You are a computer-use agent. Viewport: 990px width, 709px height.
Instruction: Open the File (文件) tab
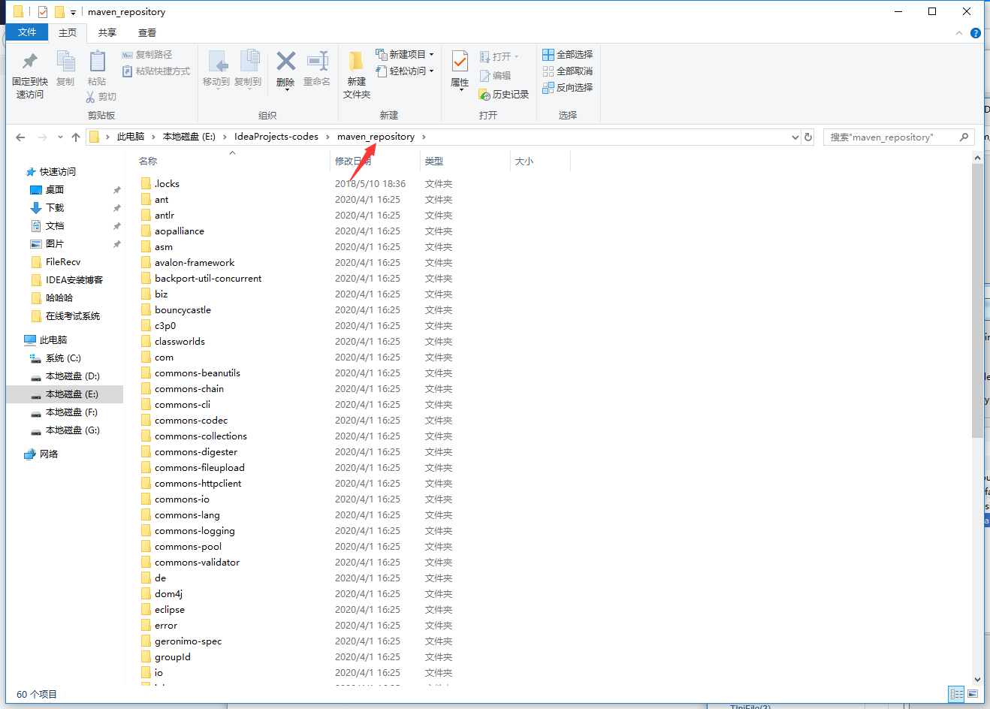click(x=27, y=32)
